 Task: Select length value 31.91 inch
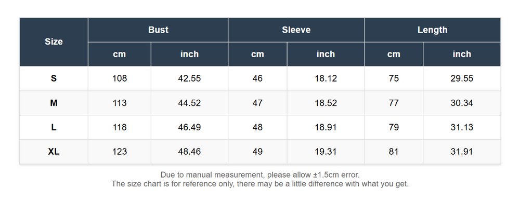tap(462, 152)
